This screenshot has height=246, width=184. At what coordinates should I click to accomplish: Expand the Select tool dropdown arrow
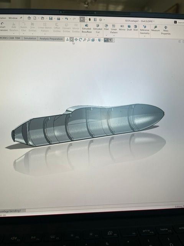pos(86,20)
